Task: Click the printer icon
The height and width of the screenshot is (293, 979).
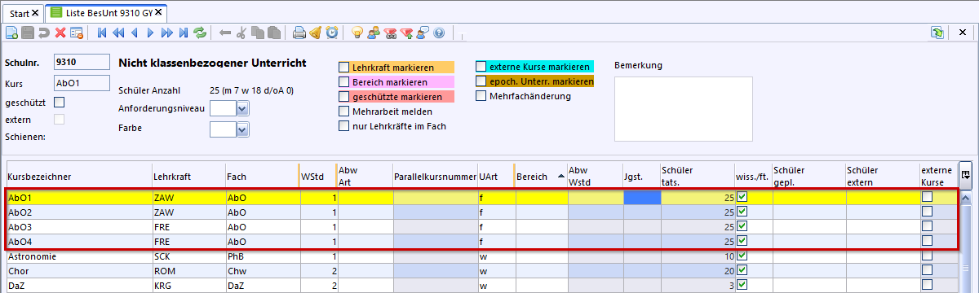Action: (299, 33)
